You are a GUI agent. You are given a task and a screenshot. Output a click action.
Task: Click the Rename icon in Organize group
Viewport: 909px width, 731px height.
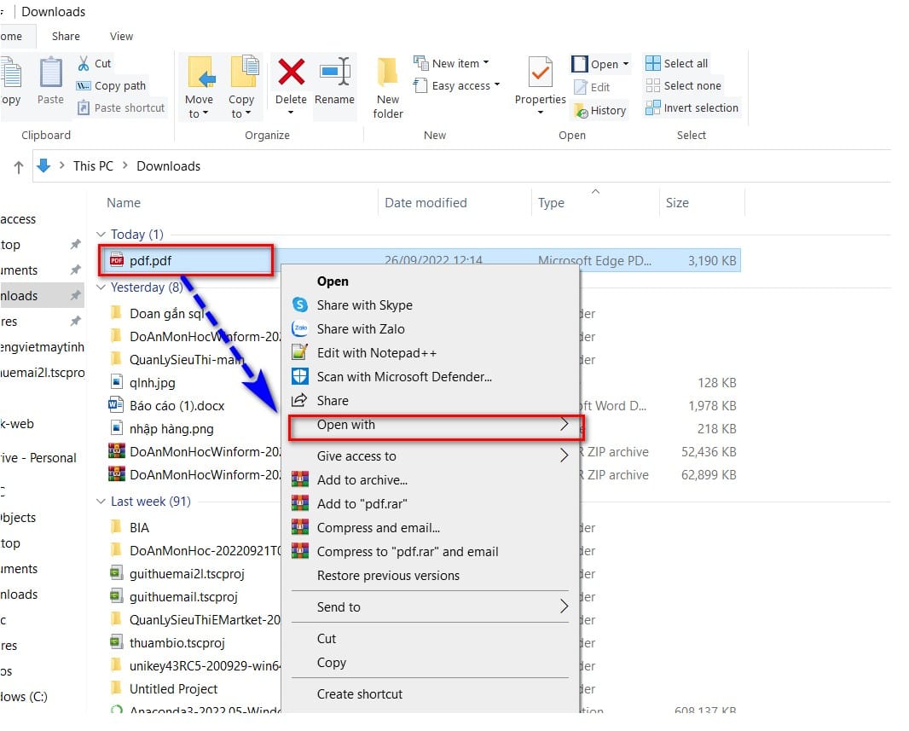pyautogui.click(x=334, y=72)
